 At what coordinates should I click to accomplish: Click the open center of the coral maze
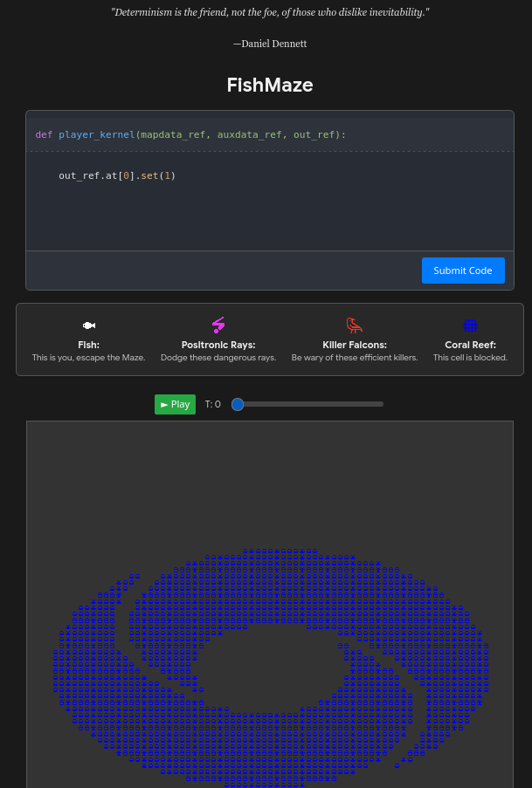[x=272, y=668]
